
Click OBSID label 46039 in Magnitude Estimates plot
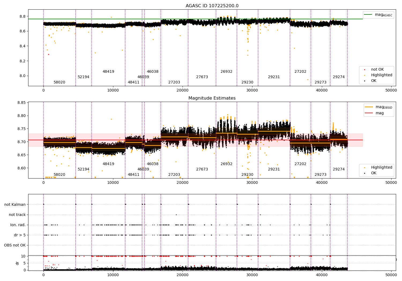click(143, 169)
